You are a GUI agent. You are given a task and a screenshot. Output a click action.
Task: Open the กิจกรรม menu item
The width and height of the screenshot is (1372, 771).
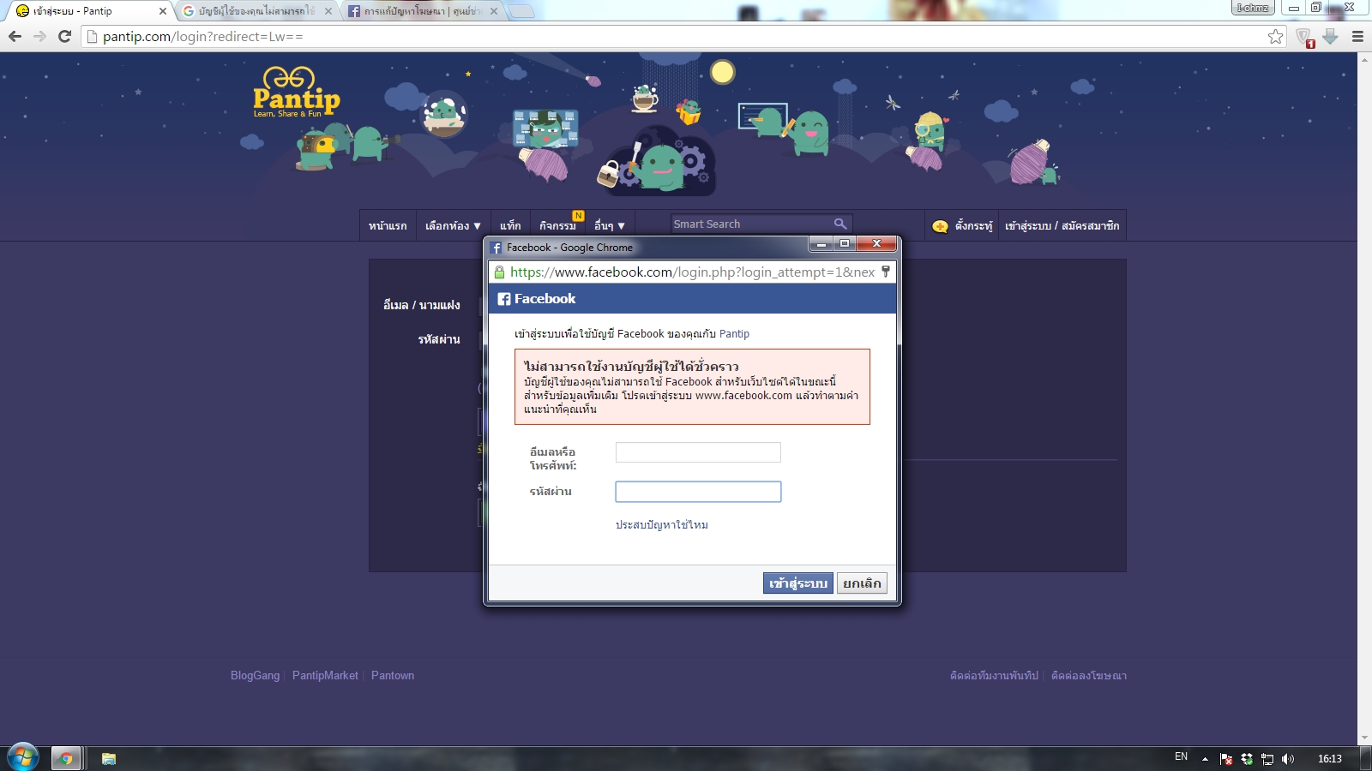click(558, 225)
